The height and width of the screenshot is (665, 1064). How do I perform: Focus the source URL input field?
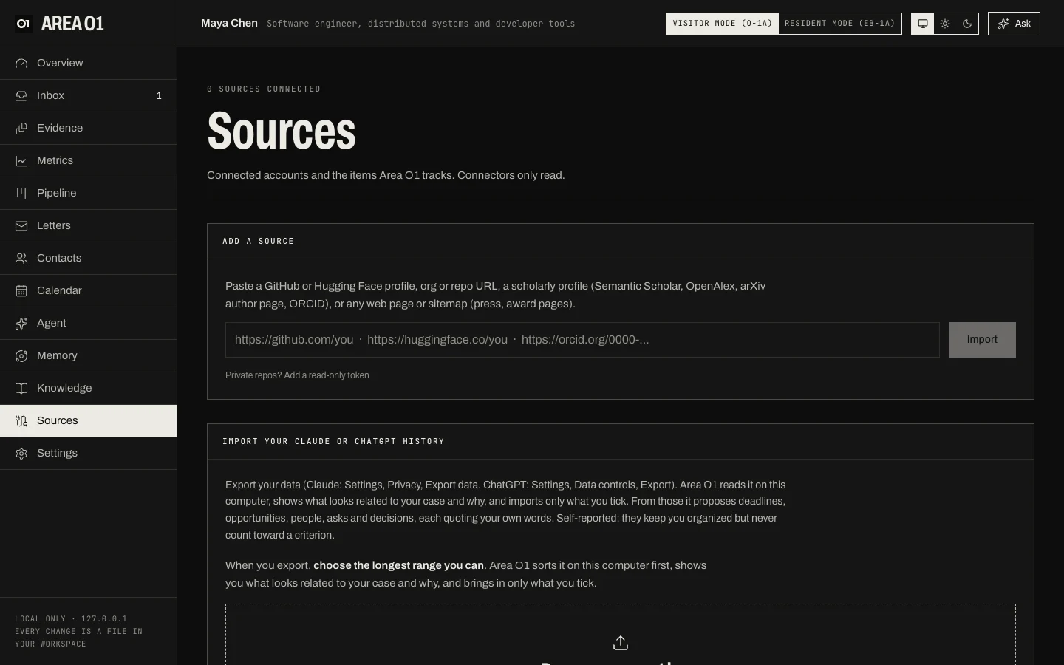pyautogui.click(x=582, y=340)
